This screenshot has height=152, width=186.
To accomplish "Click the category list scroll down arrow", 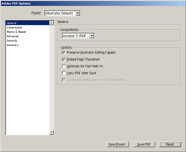I will point(51,132).
